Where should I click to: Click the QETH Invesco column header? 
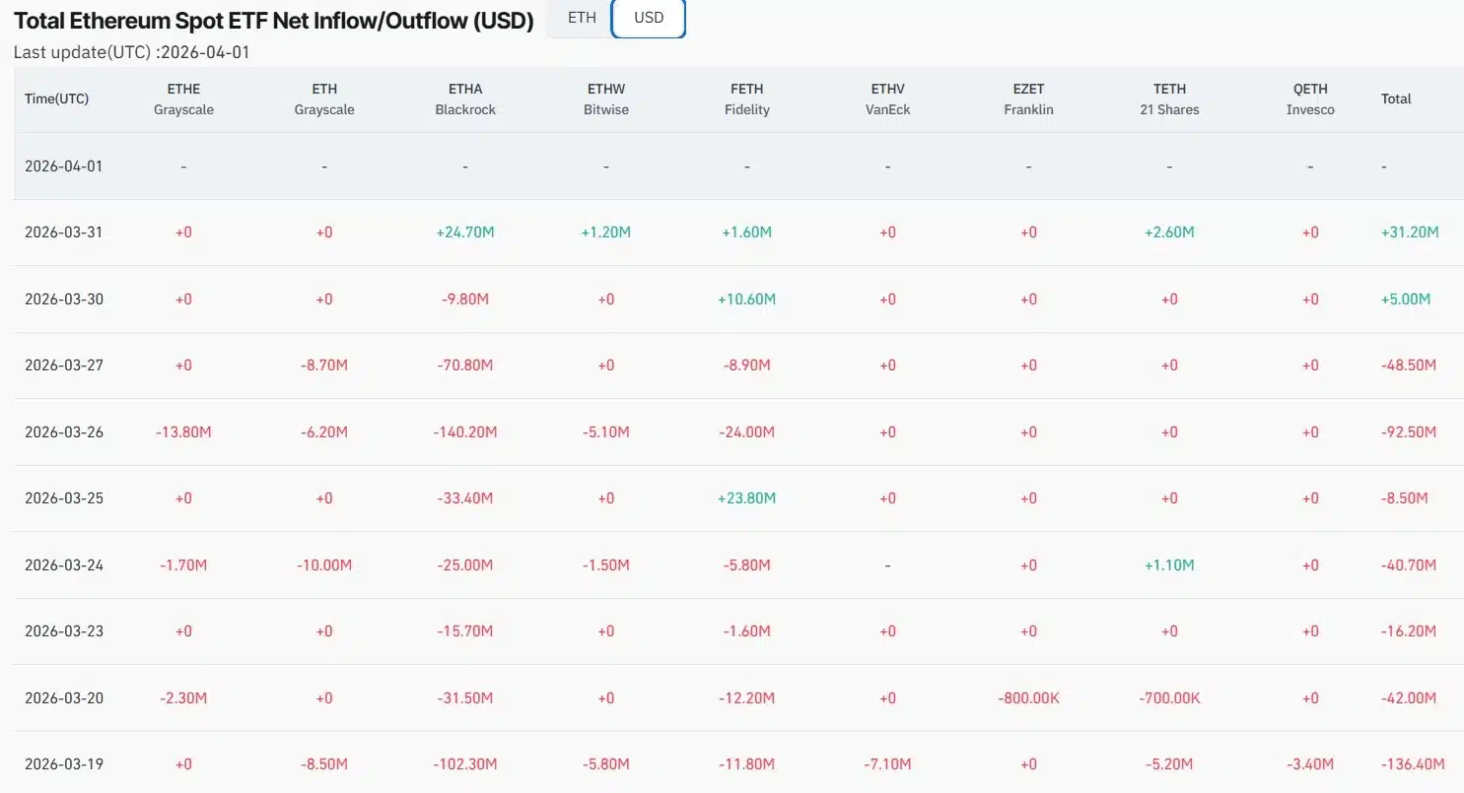pos(1310,99)
